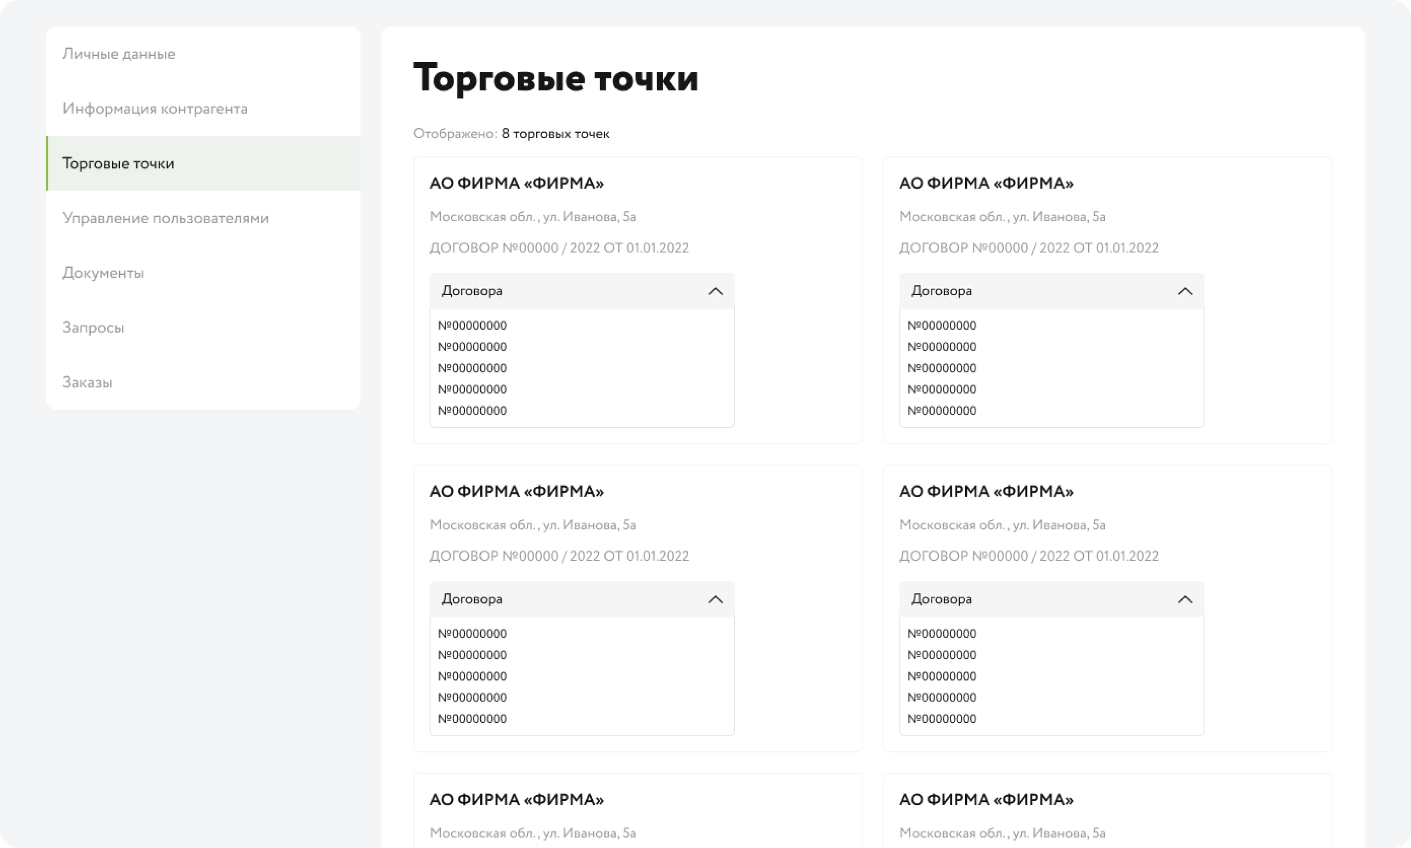The height and width of the screenshot is (848, 1411).
Task: Open Личные данные menu section
Action: (119, 54)
